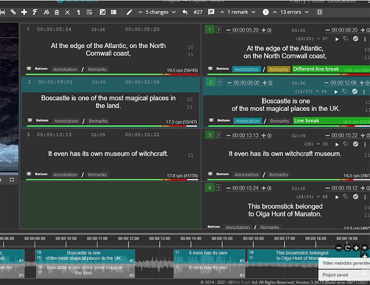Play subtitle 1 with its play button
The image size is (370, 285).
[x=337, y=39]
